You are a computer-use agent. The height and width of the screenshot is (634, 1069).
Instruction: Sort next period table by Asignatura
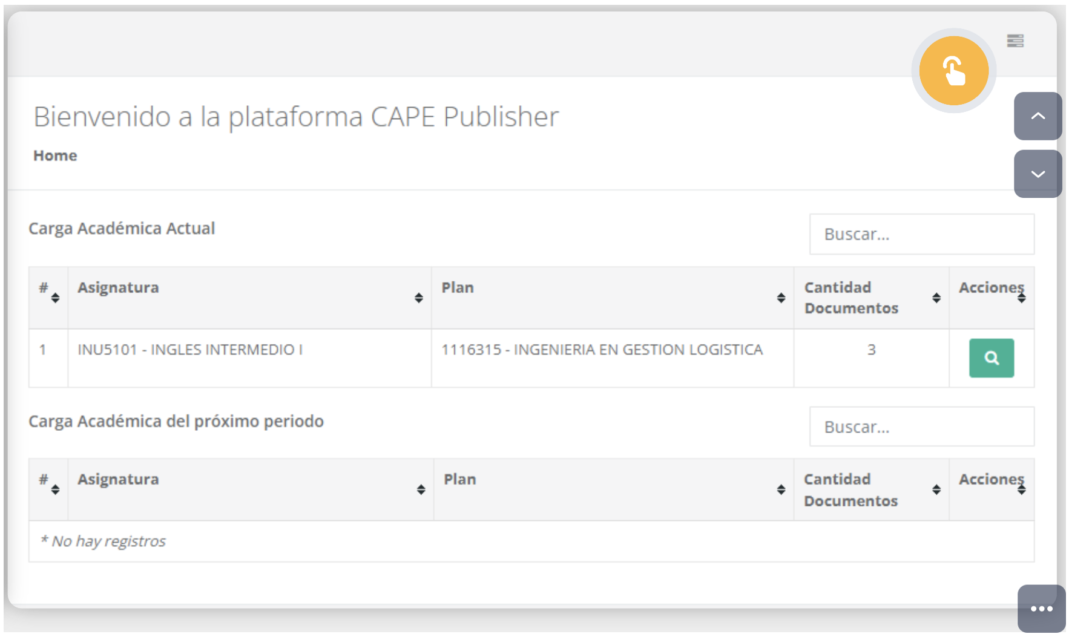click(x=251, y=489)
